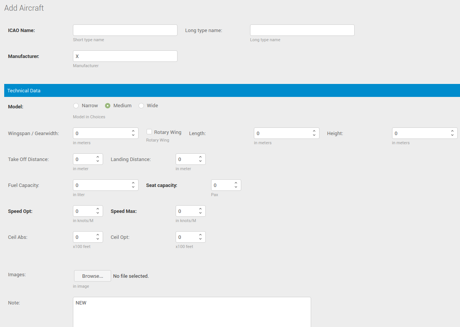Raise Ceil Opt value with up arrow
460x327 pixels.
(200, 235)
